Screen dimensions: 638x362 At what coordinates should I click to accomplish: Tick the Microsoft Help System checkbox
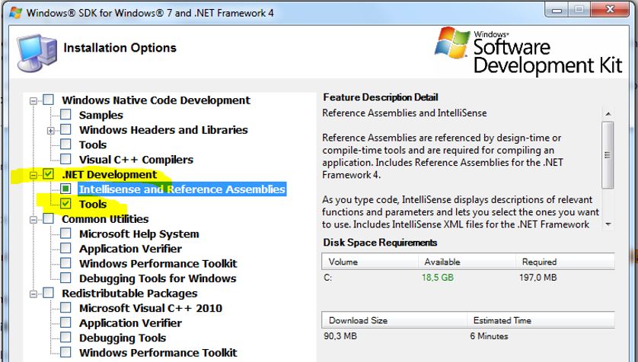[x=65, y=234]
